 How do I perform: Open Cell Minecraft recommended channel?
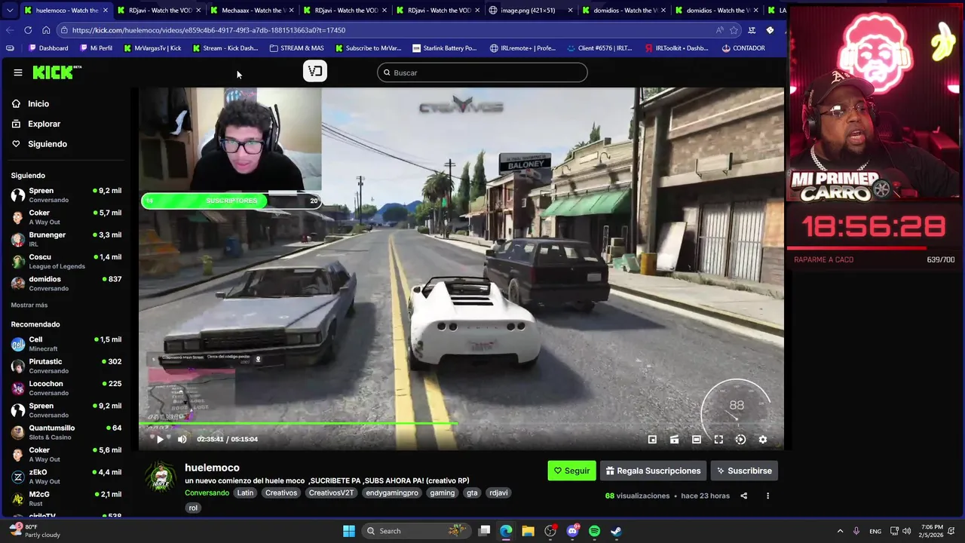[x=66, y=344]
